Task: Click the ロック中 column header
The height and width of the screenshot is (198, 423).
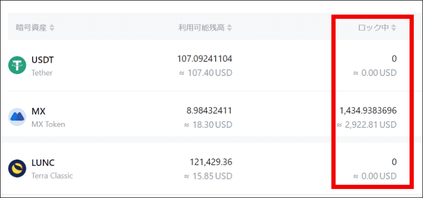Action: (374, 27)
